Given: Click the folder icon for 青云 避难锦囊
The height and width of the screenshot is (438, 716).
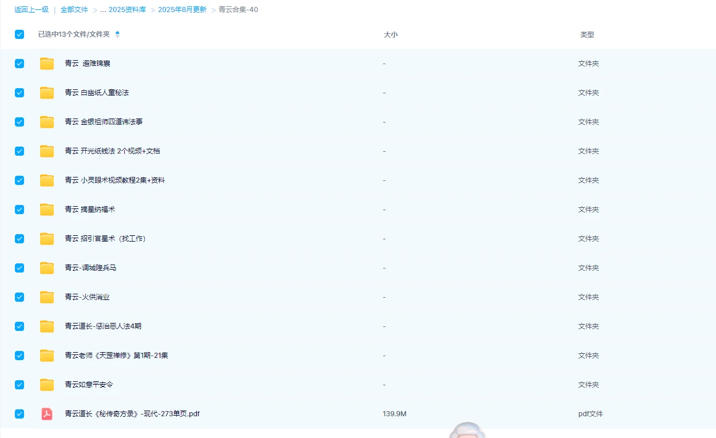Looking at the screenshot, I should coord(47,64).
